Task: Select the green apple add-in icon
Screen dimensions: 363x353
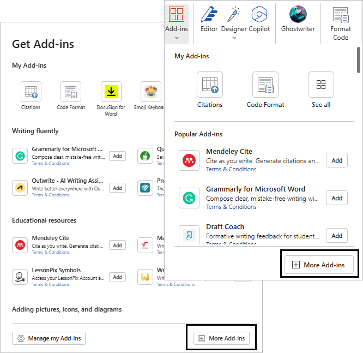Action: point(145,156)
